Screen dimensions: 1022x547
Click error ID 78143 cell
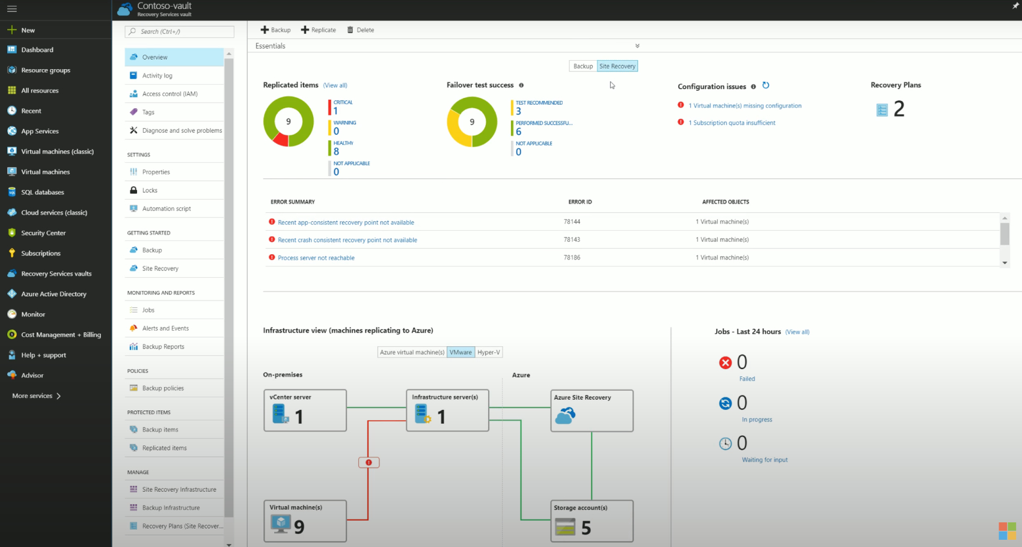(572, 239)
